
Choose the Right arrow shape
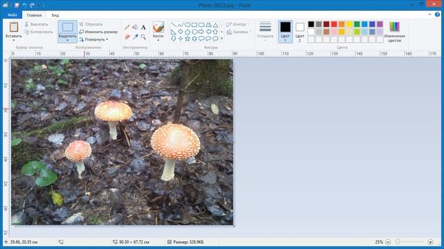point(201,32)
